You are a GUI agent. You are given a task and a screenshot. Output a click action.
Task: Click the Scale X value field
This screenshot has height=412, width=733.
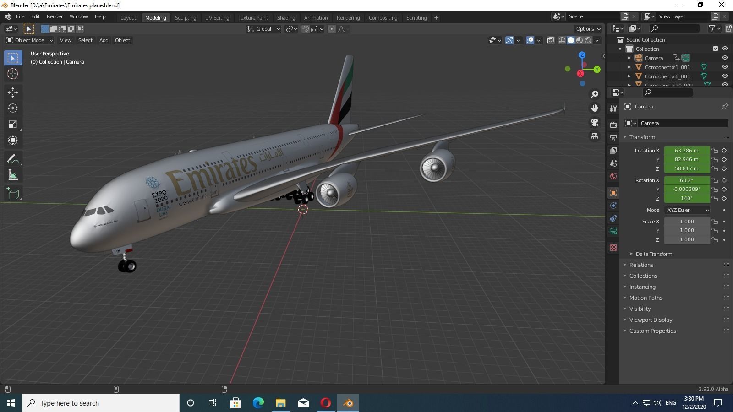[687, 222]
